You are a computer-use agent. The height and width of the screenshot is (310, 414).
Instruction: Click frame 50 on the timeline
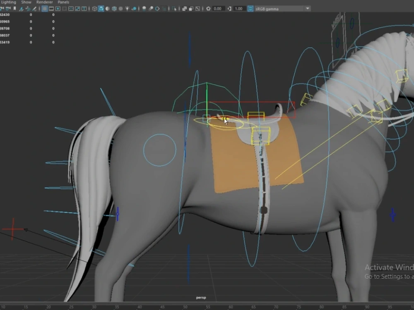point(185,307)
